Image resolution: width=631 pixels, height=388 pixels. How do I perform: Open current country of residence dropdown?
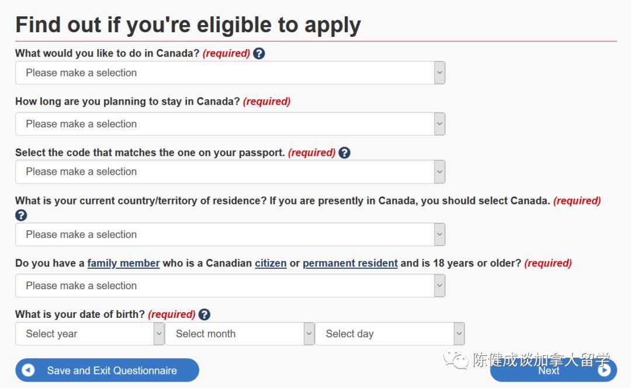click(x=230, y=234)
